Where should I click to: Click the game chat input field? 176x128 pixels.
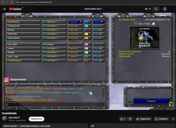[x=56, y=104]
